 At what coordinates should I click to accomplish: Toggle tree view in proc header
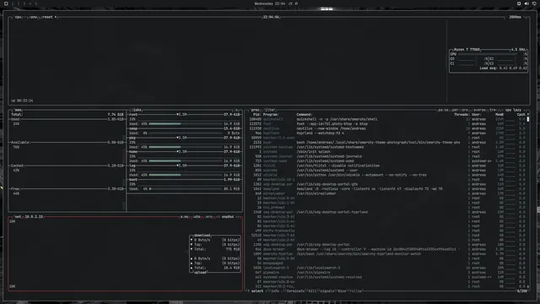point(493,110)
